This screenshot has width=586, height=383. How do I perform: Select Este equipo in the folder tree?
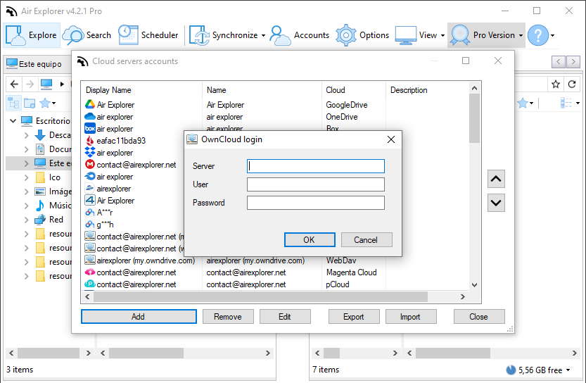[52, 163]
